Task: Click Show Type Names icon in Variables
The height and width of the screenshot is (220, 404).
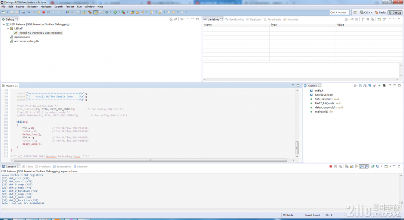Action: click(x=347, y=19)
